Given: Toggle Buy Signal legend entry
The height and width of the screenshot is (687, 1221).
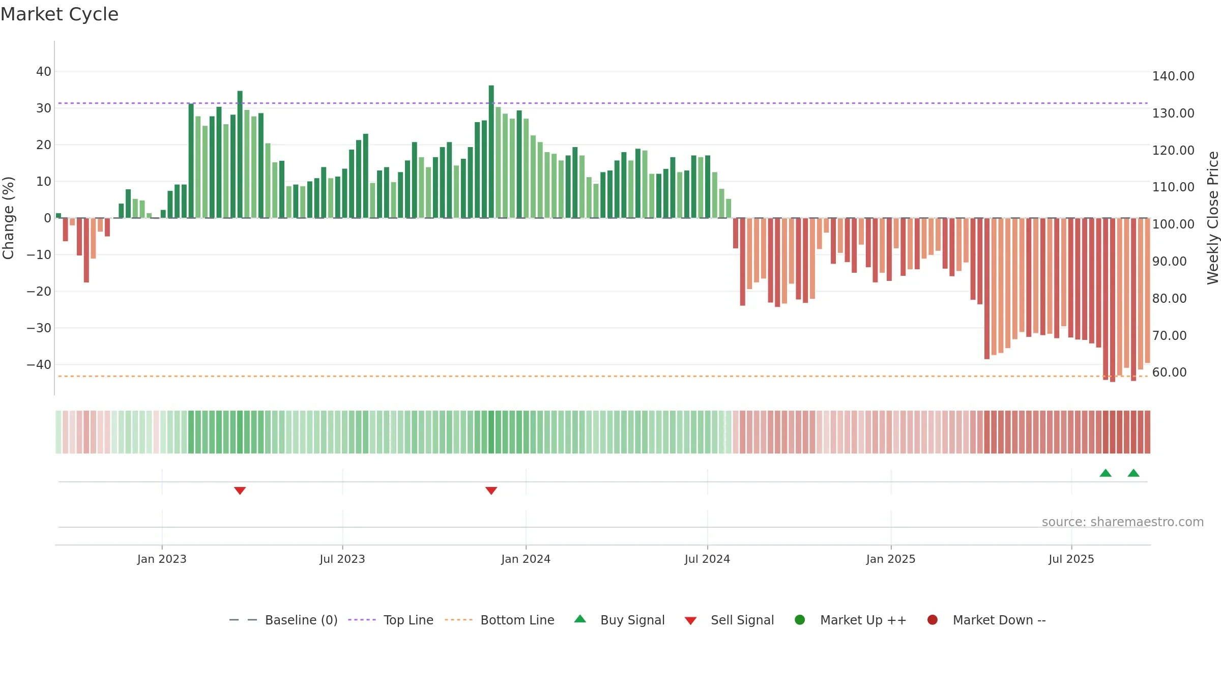Looking at the screenshot, I should point(619,620).
